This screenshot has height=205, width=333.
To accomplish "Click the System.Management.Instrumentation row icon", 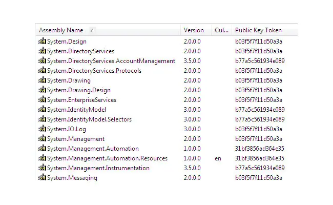I will coord(42,168).
